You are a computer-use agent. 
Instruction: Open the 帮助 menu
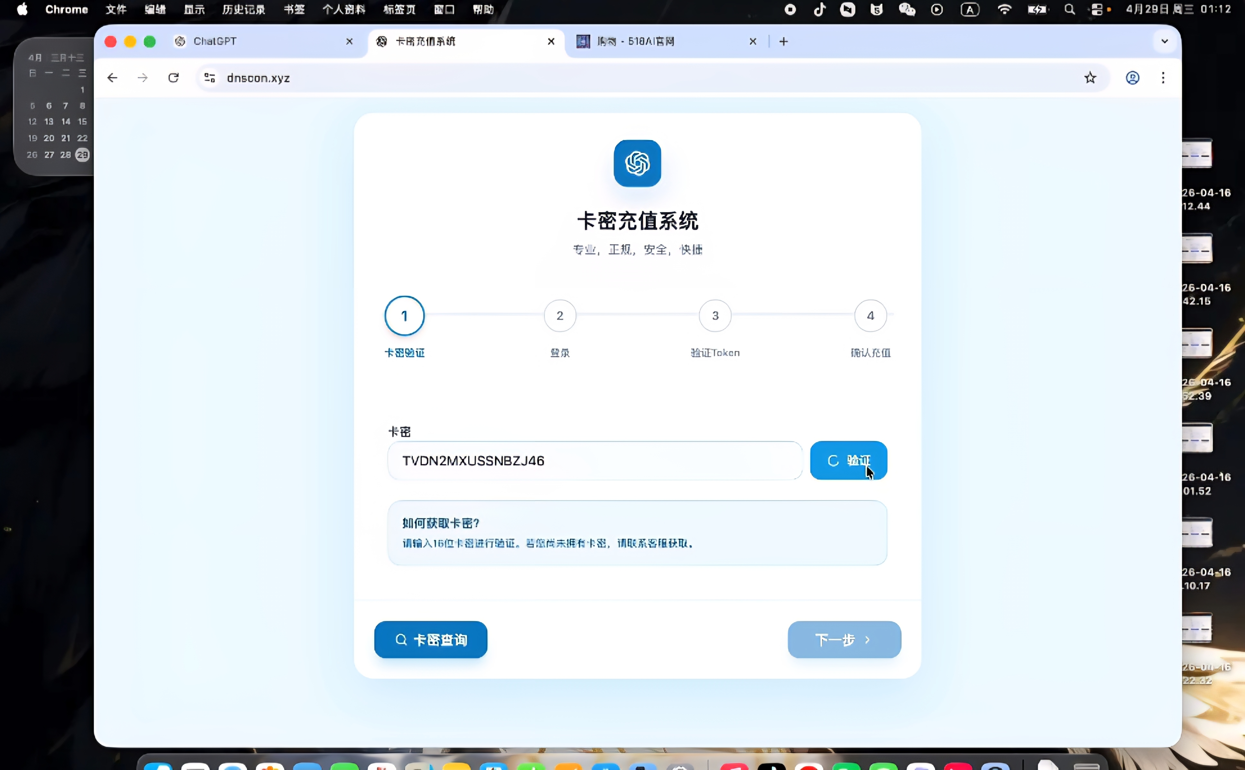pyautogui.click(x=483, y=9)
